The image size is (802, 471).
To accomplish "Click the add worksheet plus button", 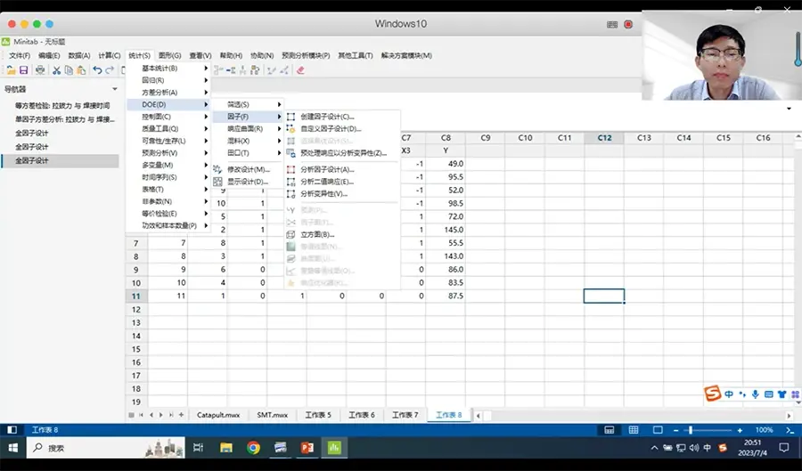I will [x=181, y=415].
